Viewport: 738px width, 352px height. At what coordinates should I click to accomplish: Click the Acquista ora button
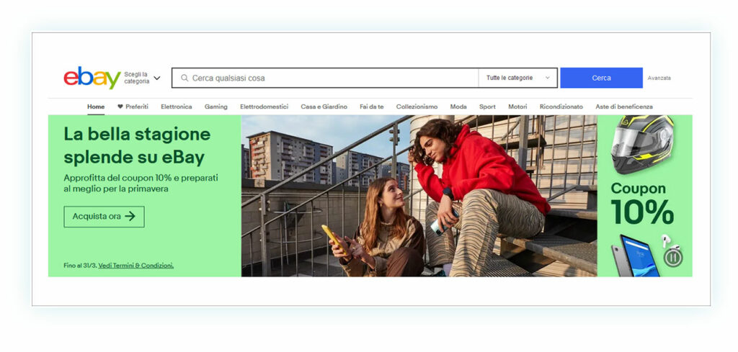coord(104,217)
